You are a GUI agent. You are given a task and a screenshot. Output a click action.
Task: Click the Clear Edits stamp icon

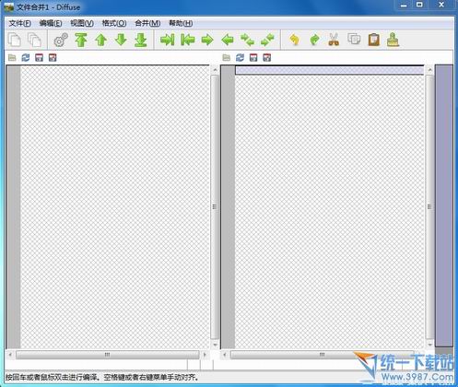[x=393, y=40]
